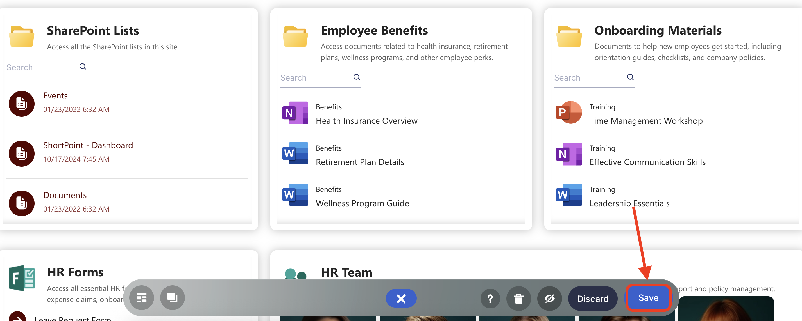The height and width of the screenshot is (321, 802).
Task: Click the copy pages icon
Action: pos(172,298)
